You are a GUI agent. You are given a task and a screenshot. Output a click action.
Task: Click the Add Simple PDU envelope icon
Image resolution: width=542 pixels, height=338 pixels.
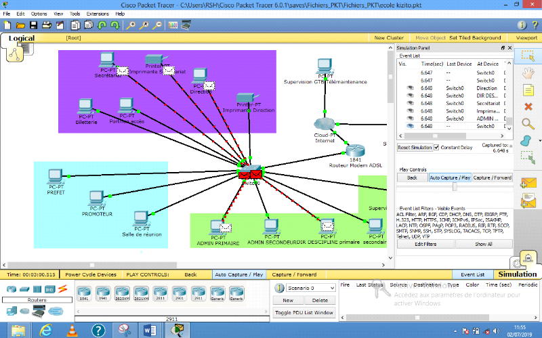tap(528, 184)
